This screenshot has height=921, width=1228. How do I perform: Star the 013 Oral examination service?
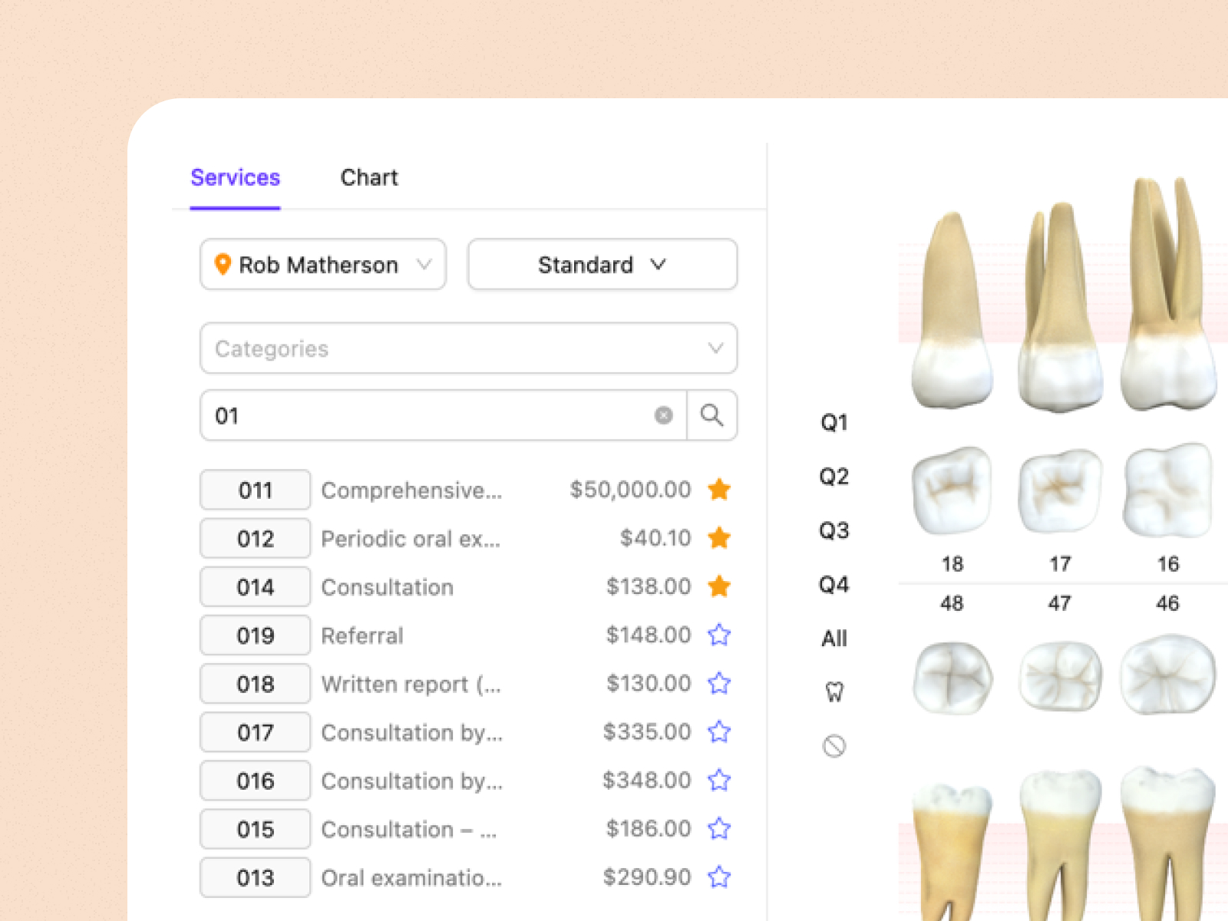point(719,876)
